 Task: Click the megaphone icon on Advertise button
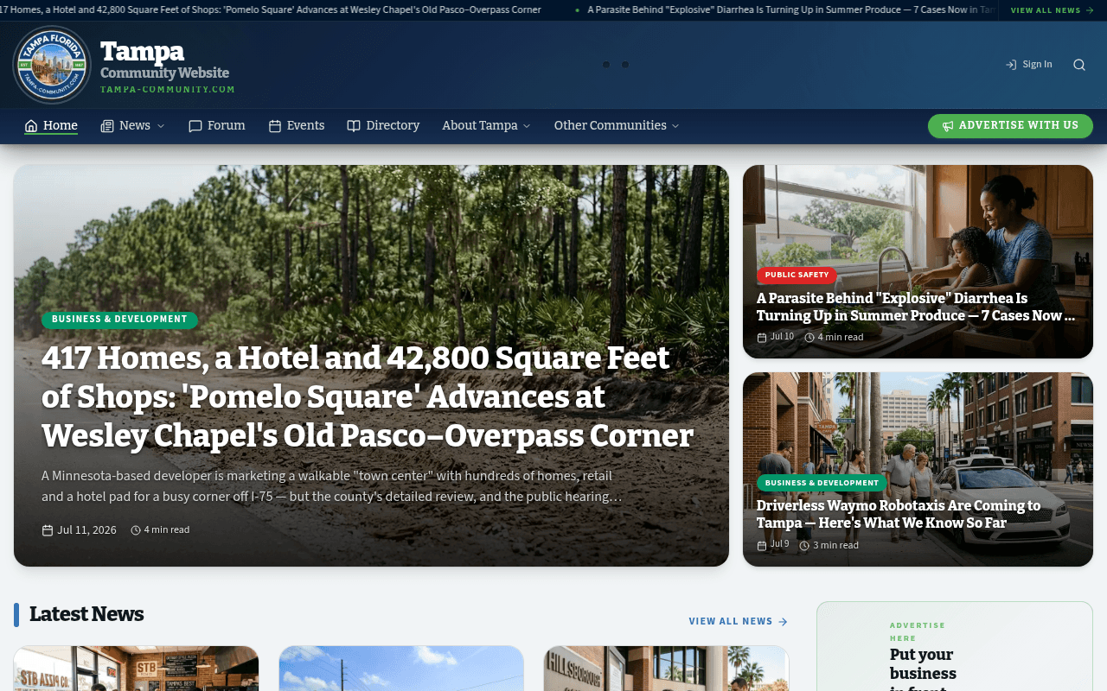click(948, 126)
